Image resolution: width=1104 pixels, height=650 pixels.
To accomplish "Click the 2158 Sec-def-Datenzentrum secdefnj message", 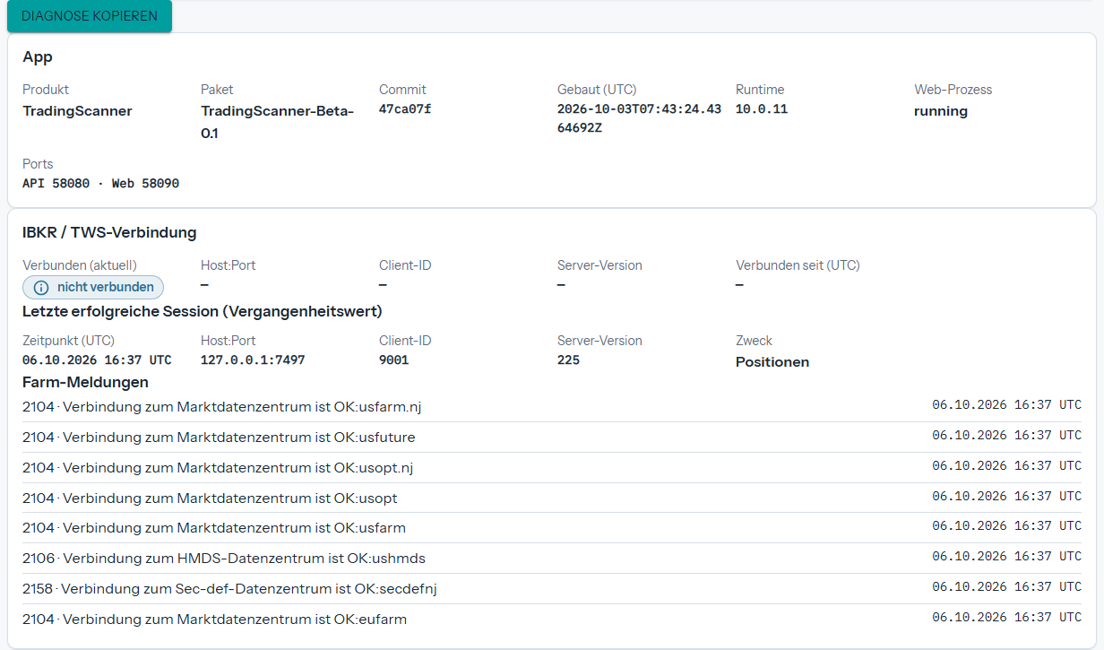I will click(x=229, y=589).
